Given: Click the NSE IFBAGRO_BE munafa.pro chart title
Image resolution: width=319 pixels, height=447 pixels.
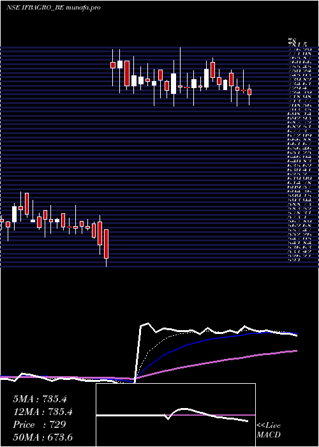Looking at the screenshot, I should (x=53, y=8).
